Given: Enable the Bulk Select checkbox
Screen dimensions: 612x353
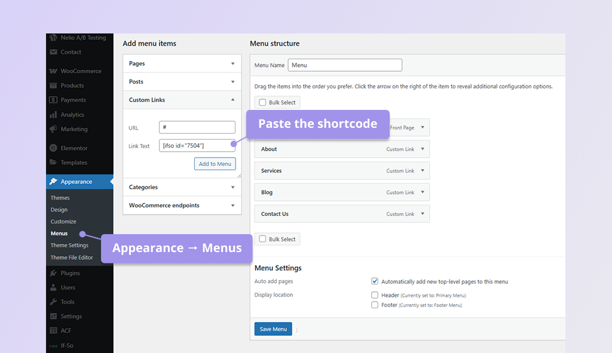Looking at the screenshot, I should coord(261,102).
